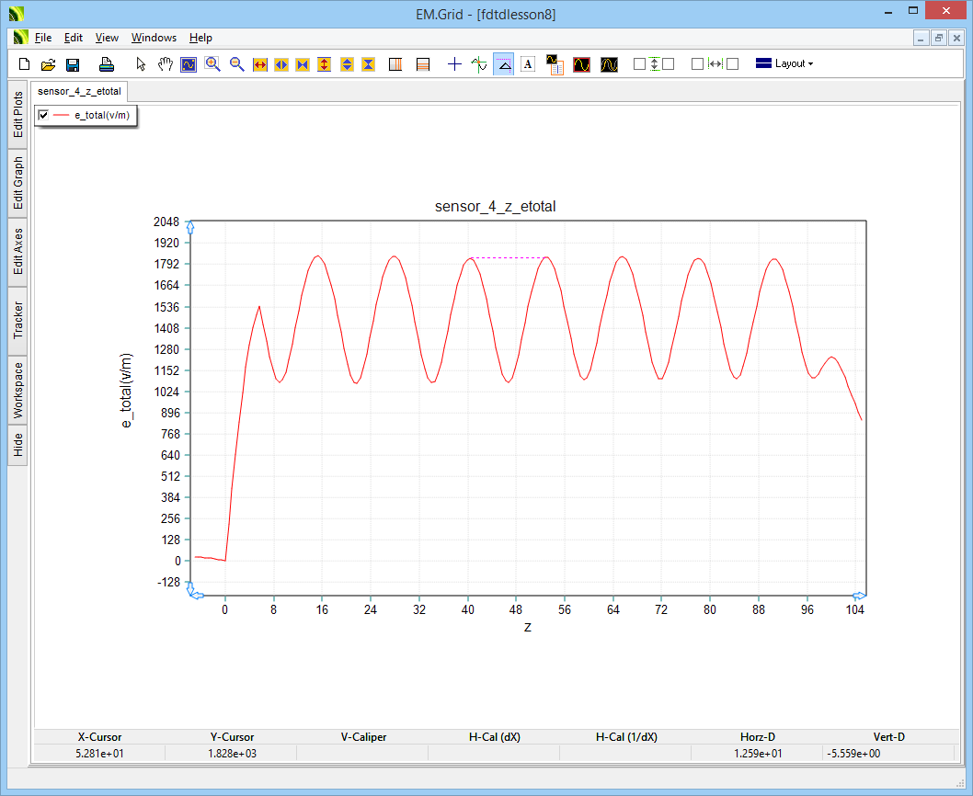Click the Open file folder icon
The image size is (973, 796).
pos(49,64)
